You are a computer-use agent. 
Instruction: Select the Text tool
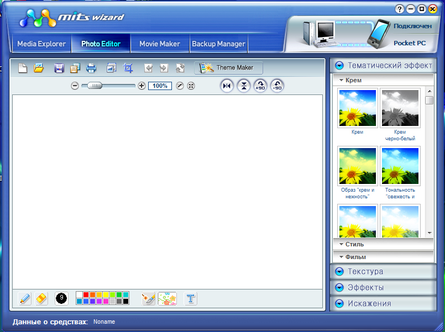tap(190, 298)
